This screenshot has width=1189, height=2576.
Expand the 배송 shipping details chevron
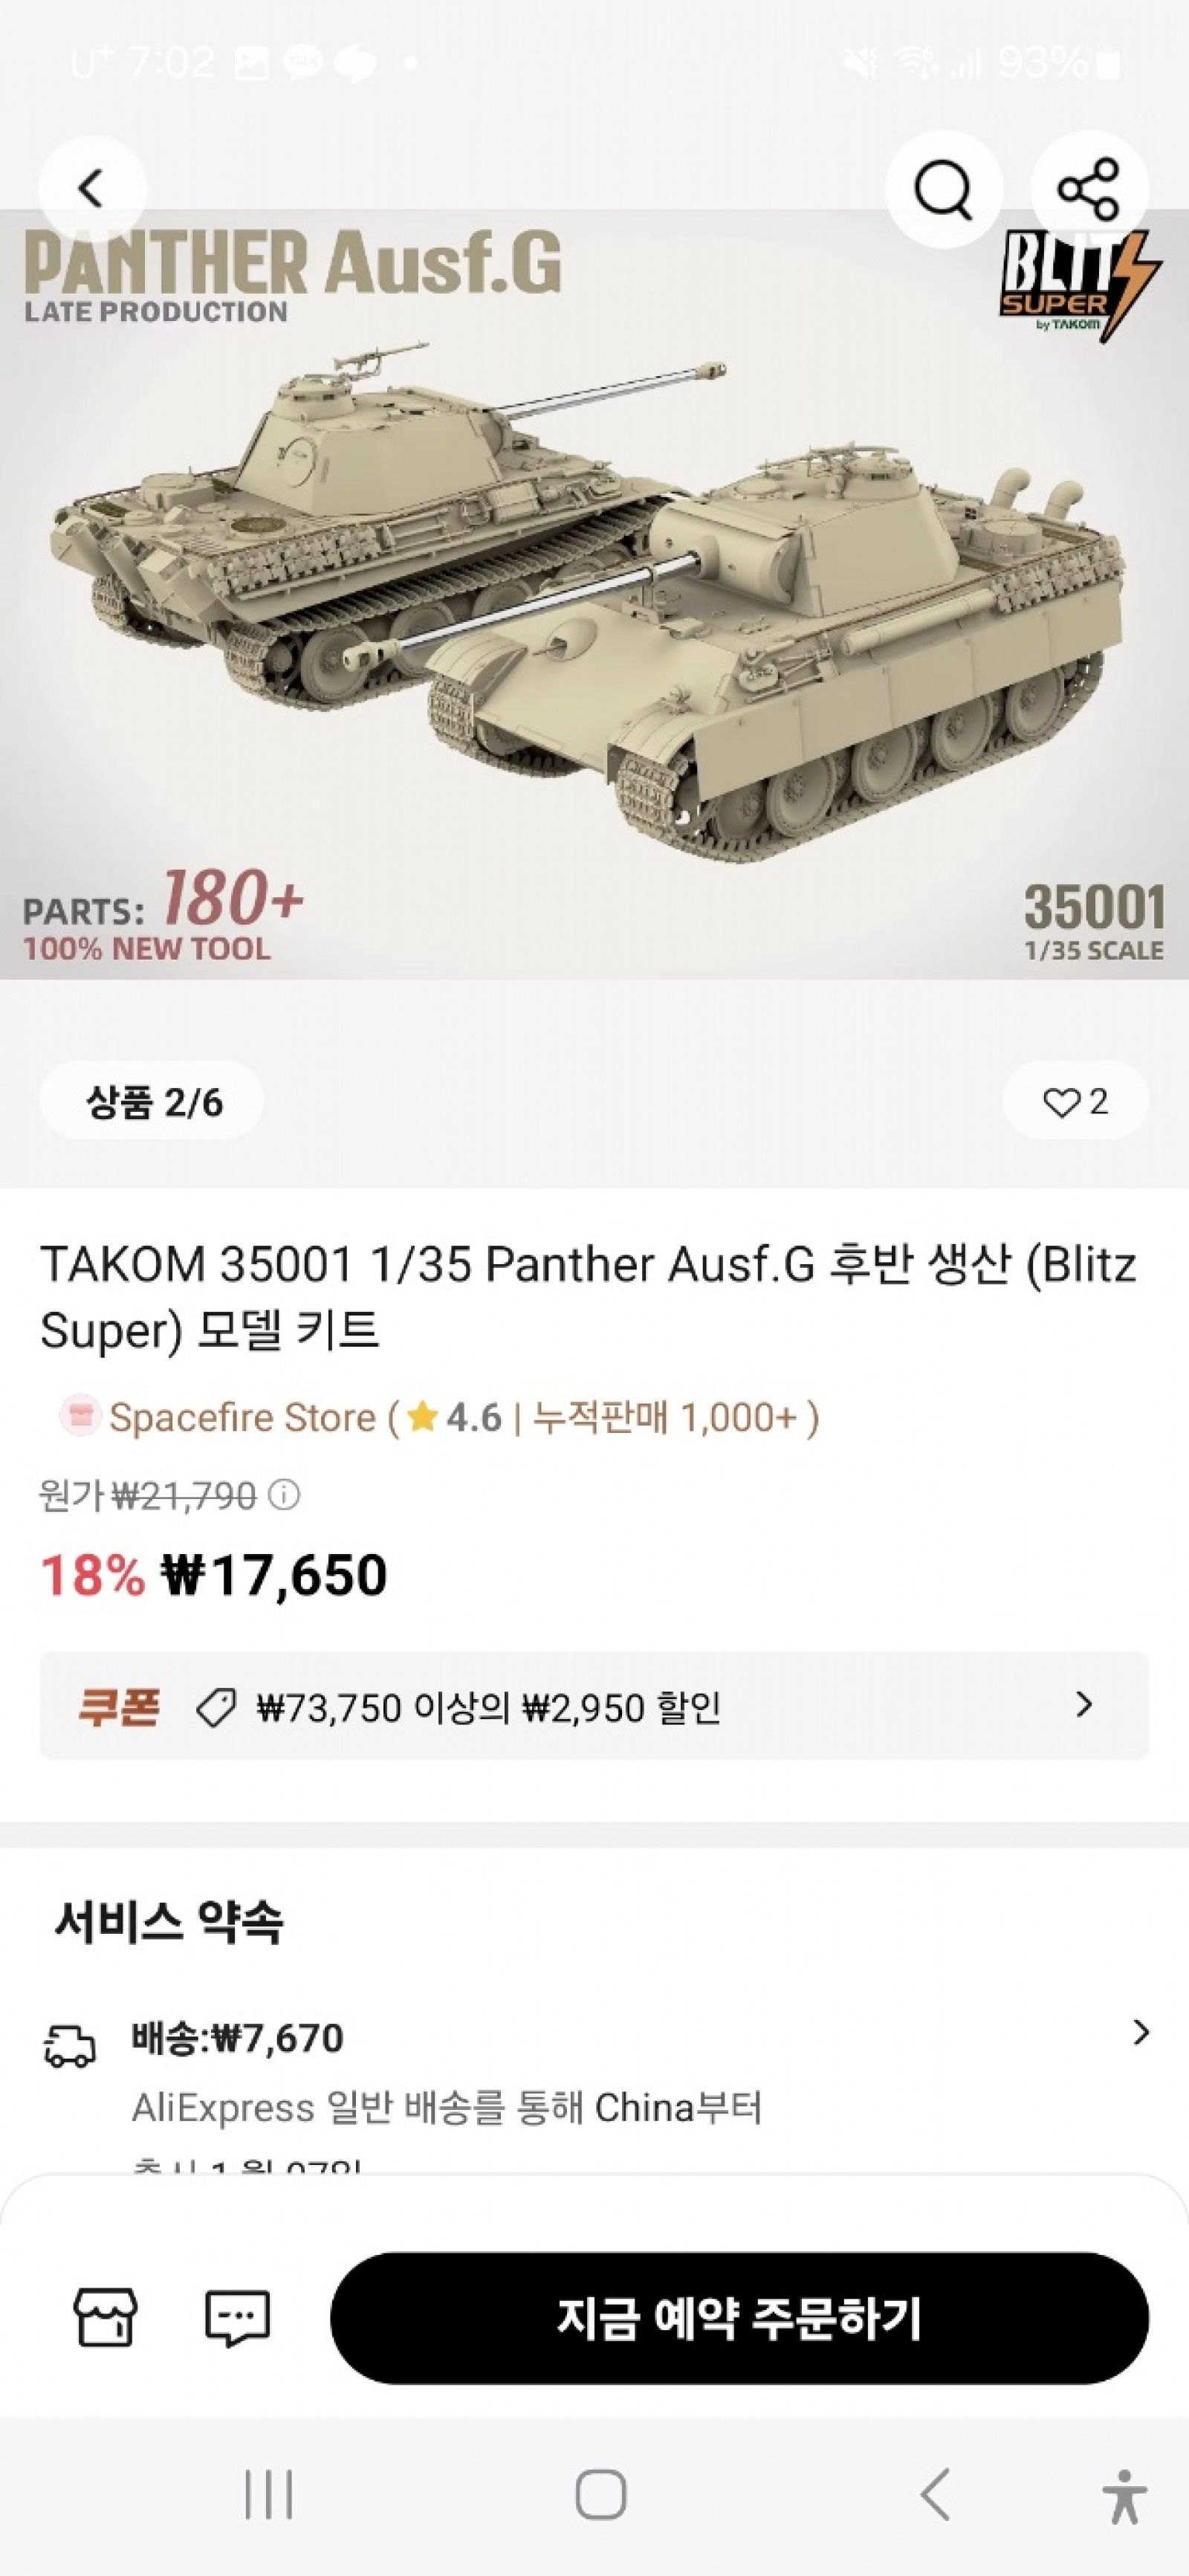(x=1140, y=2032)
